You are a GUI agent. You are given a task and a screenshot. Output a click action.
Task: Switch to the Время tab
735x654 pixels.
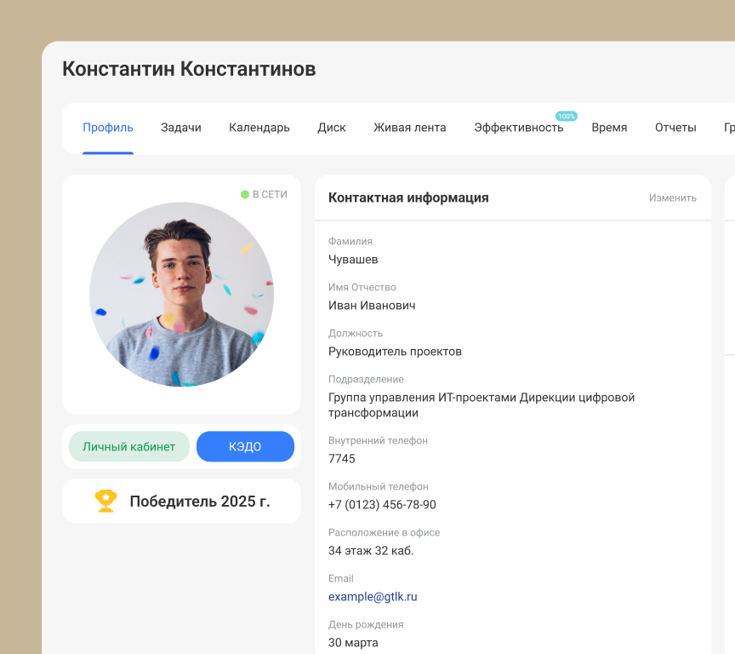609,127
